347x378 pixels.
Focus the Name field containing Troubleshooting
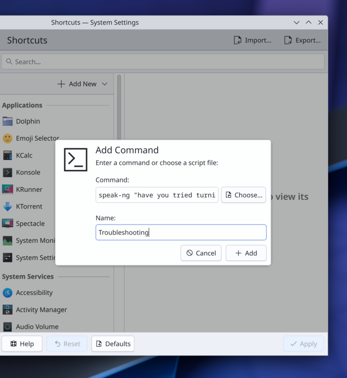[x=181, y=232]
